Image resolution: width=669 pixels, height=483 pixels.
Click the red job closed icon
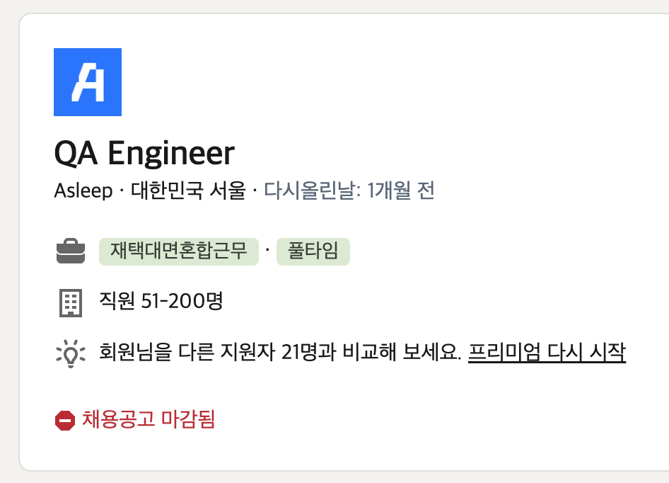point(65,420)
